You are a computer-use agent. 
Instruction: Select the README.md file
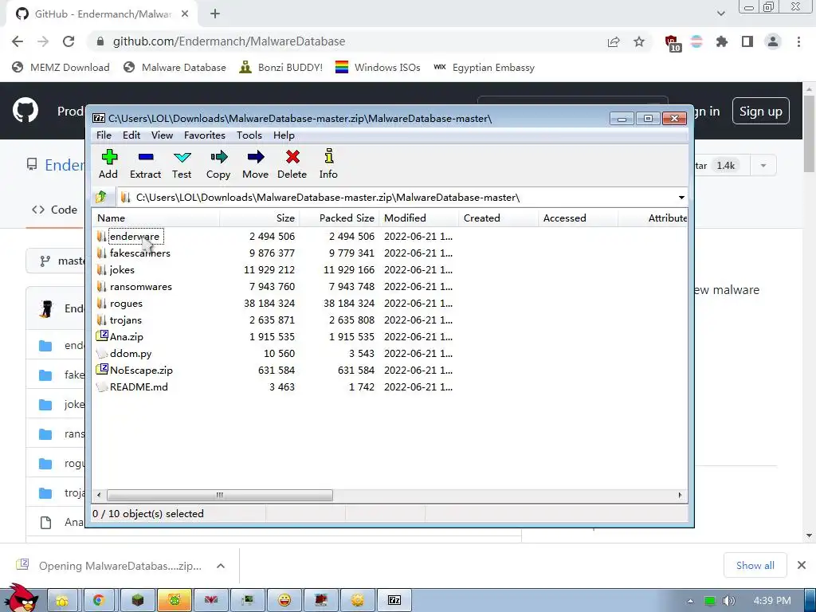pyautogui.click(x=139, y=386)
